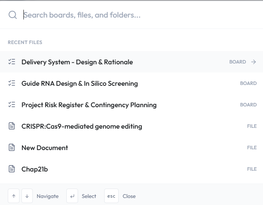Screen dimensions: 263x205
Task: Click document icon beside Chap21b
Action: [12, 169]
